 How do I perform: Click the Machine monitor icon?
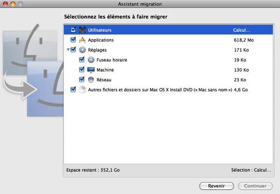coord(91,70)
